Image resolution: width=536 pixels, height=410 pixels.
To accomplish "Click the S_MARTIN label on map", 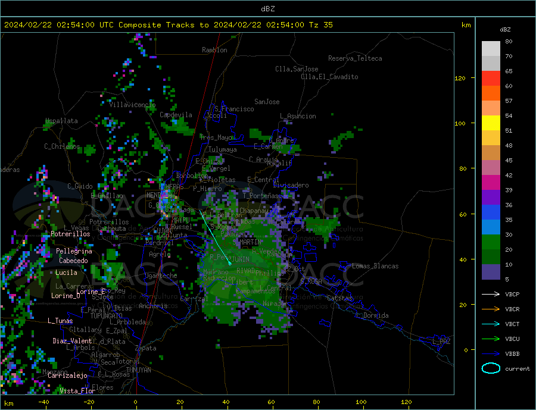I will (x=247, y=242).
